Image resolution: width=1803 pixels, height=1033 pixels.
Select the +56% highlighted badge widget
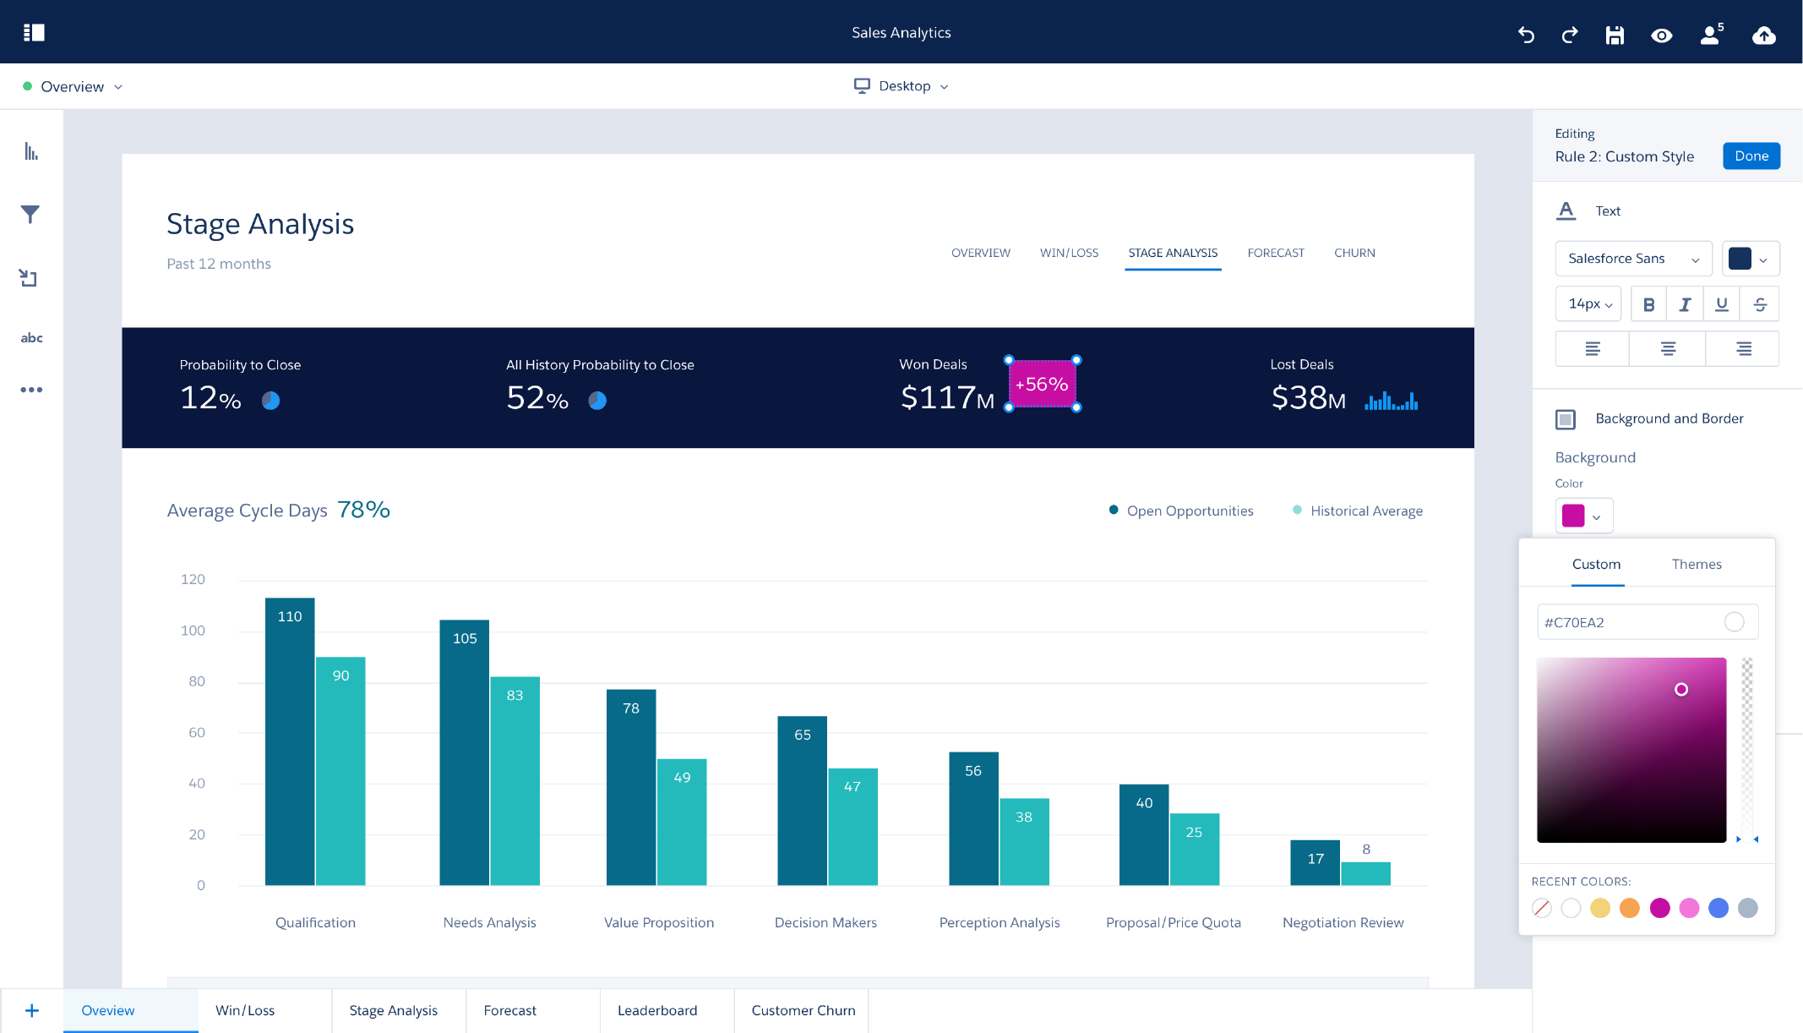(1042, 384)
